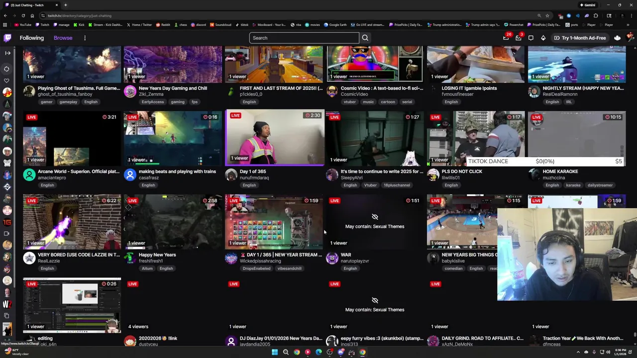Image resolution: width=637 pixels, height=358 pixels.
Task: Click the amaciantepro channel avatar
Action: (x=29, y=175)
